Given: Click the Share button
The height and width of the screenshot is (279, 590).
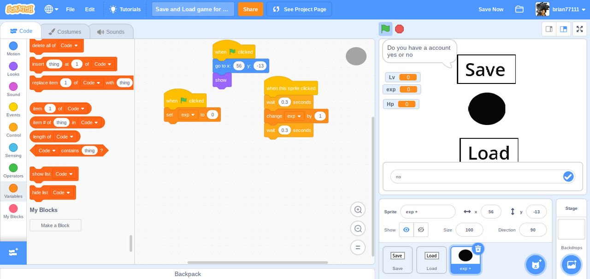Looking at the screenshot, I should (x=251, y=9).
